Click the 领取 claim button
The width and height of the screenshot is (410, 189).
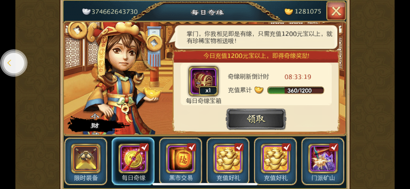click(x=256, y=119)
